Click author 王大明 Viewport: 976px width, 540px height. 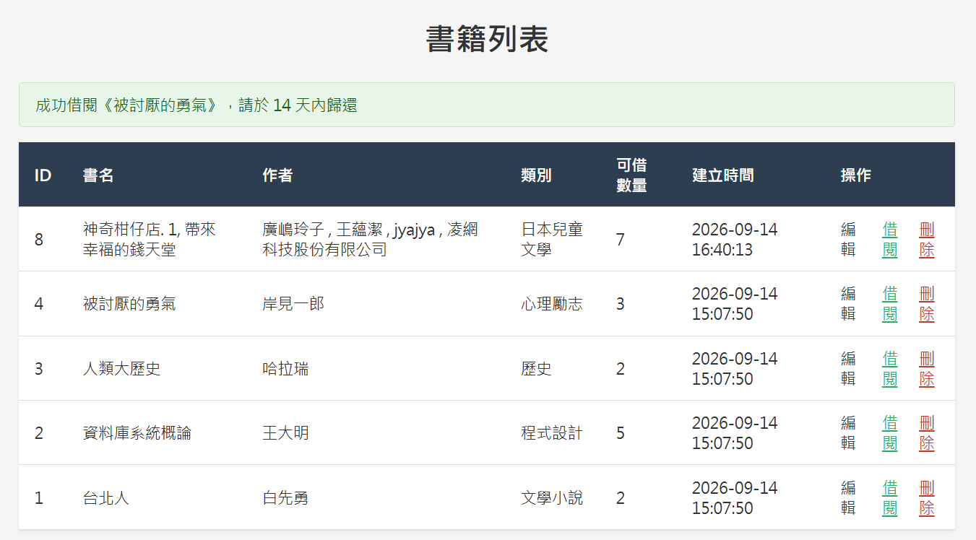point(285,433)
